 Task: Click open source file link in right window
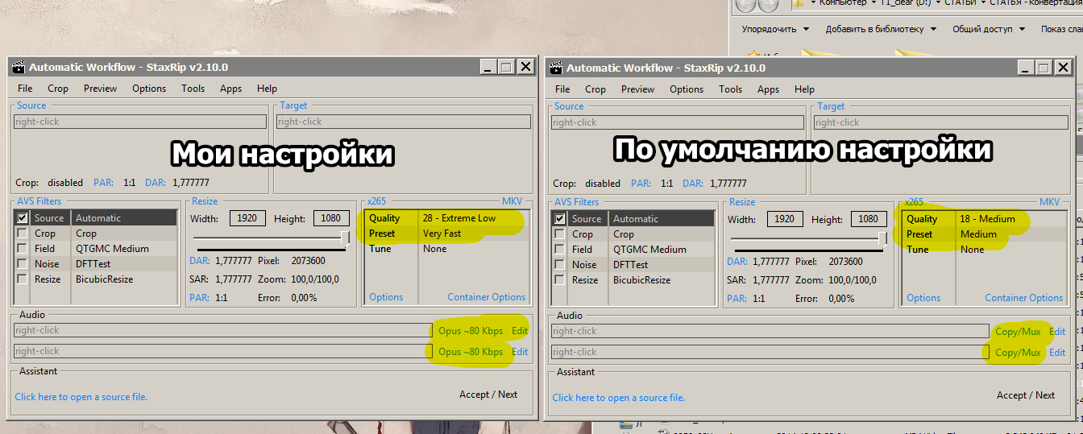coord(619,398)
